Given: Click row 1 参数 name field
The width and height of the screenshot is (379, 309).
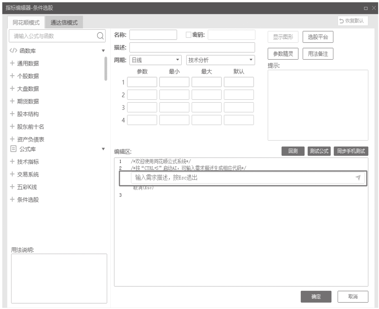Looking at the screenshot, I should [142, 82].
